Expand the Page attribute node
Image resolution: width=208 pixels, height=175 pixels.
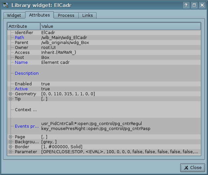(11, 137)
